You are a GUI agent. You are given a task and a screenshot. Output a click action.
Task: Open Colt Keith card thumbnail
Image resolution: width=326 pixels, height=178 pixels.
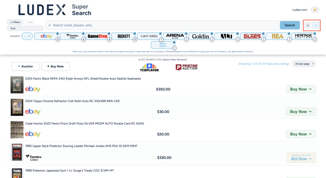pos(17,107)
